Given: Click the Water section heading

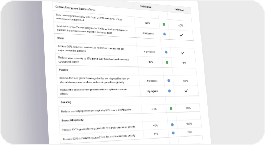Looking at the screenshot, I should click(60, 38).
